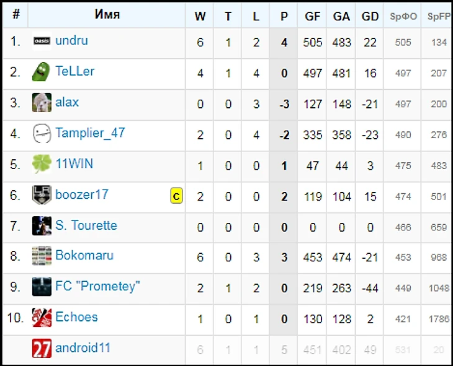Sort table by GA column header
Screen dimensions: 453x366
click(x=341, y=17)
